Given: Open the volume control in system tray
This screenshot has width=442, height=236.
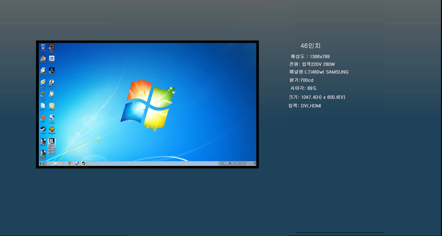Looking at the screenshot, I should (243, 164).
